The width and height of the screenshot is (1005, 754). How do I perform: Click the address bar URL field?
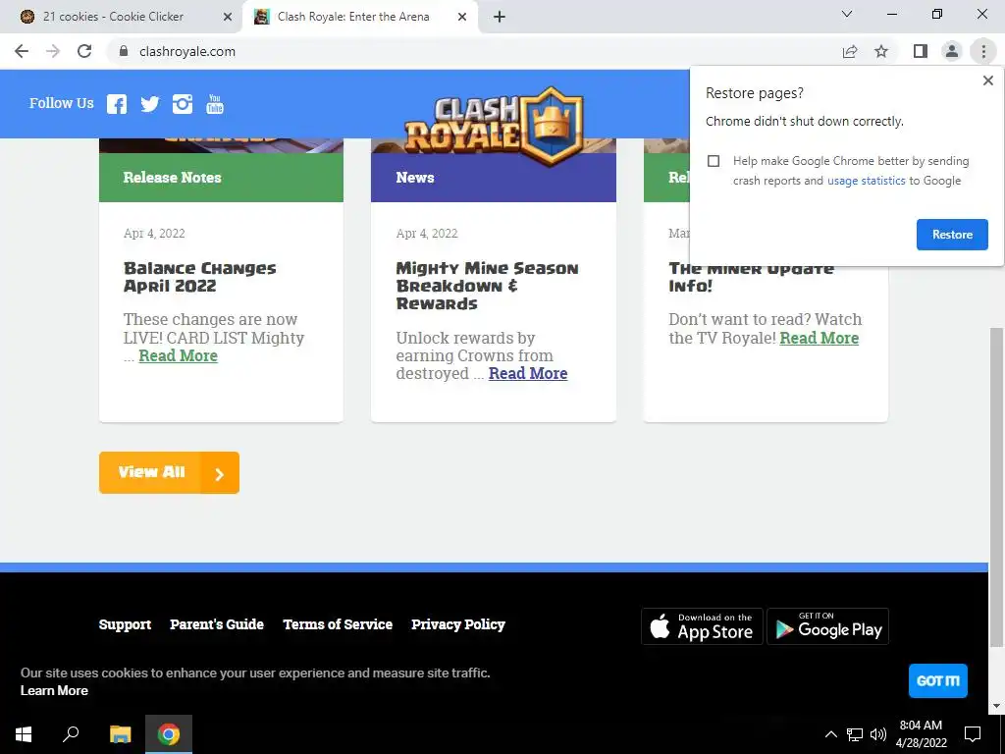click(474, 51)
